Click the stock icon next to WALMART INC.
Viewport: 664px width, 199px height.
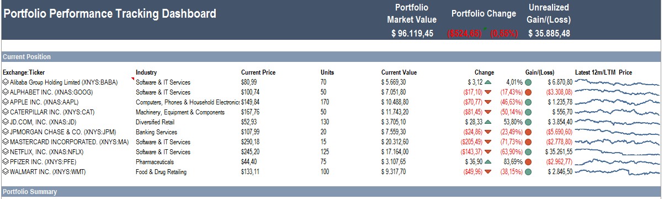point(6,172)
